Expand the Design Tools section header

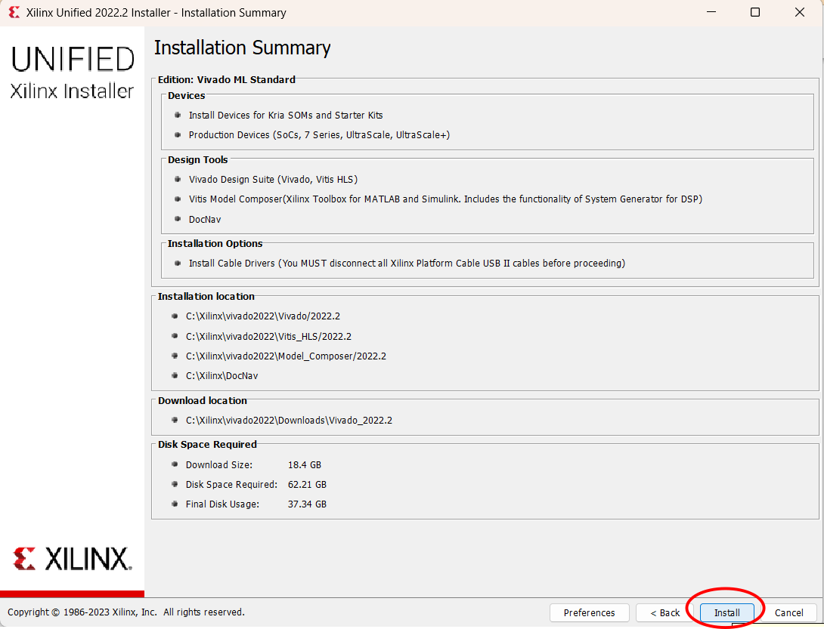point(197,159)
